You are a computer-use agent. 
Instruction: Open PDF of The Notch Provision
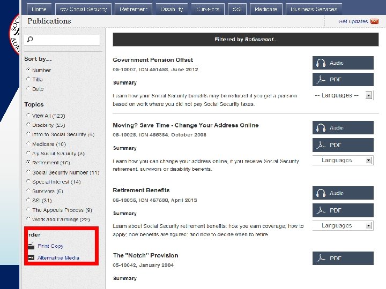(343, 258)
